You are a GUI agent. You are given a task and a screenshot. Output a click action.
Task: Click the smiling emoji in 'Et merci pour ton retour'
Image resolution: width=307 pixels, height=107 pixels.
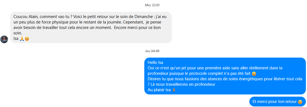click(300, 102)
